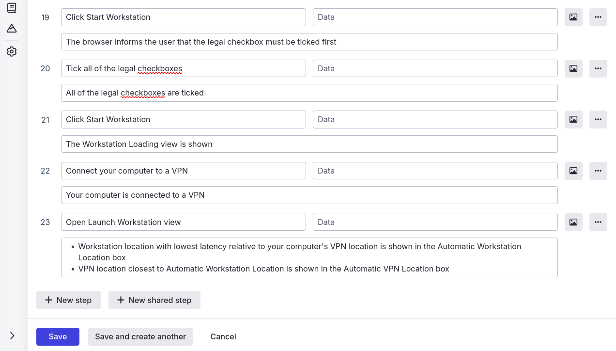Add a new shared step

[154, 300]
